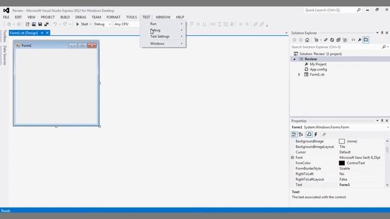Click the BackgroundImage (none) swatch
The height and width of the screenshot is (219, 390).
342,141
